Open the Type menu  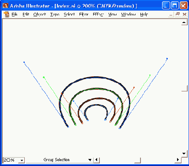tap(55, 15)
